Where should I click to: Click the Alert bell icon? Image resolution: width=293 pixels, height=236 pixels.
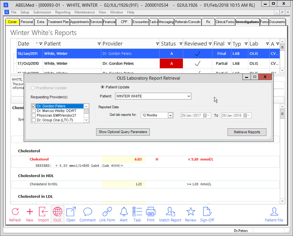pos(124,214)
